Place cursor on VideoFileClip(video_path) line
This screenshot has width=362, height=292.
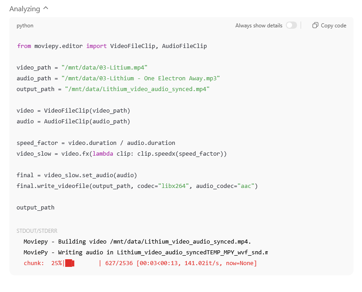(x=73, y=110)
